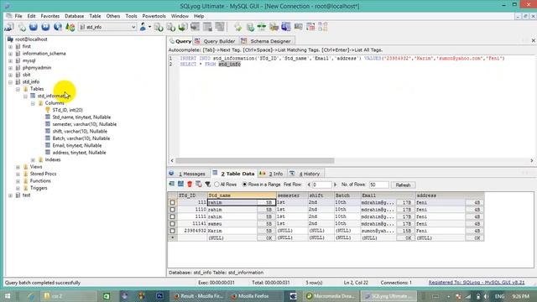Click the Registered To SQLyog link
The height and width of the screenshot is (302, 537).
click(477, 283)
